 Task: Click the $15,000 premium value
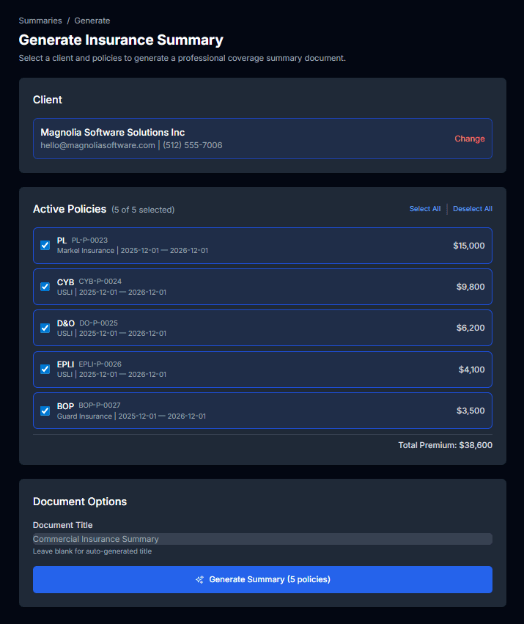468,245
